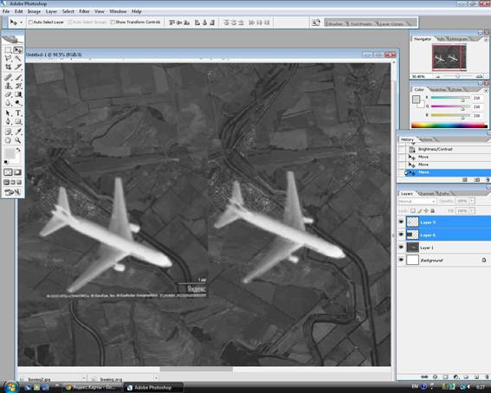Enable the Show Transform Controls checkbox
The image size is (491, 393).
click(113, 23)
